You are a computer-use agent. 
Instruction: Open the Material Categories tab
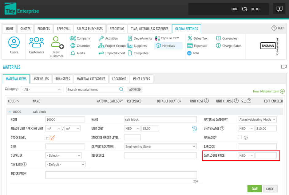pyautogui.click(x=91, y=79)
